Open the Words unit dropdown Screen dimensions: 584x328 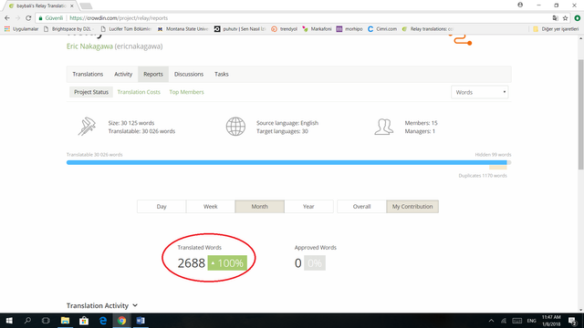pyautogui.click(x=480, y=92)
